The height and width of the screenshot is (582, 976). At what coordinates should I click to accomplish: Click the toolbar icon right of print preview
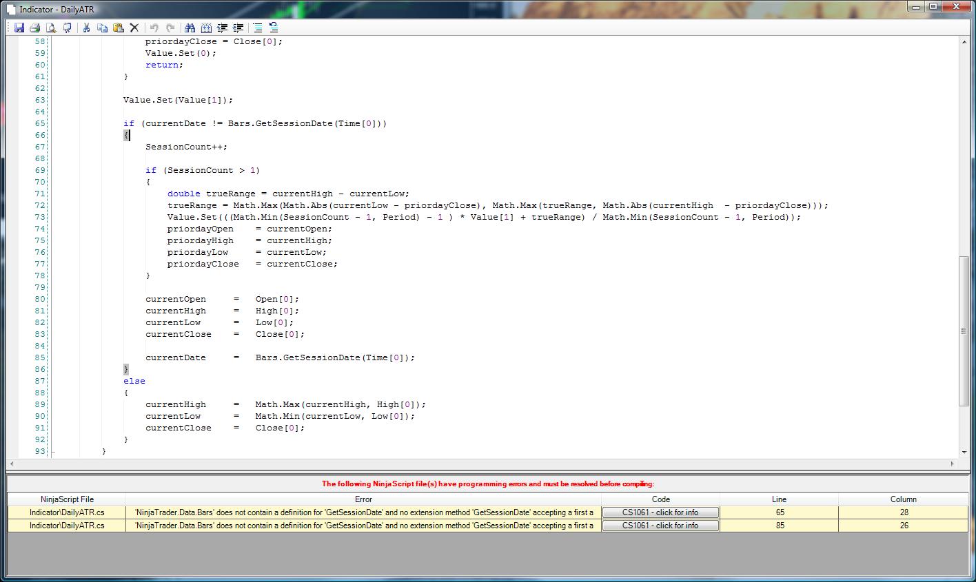(x=67, y=28)
